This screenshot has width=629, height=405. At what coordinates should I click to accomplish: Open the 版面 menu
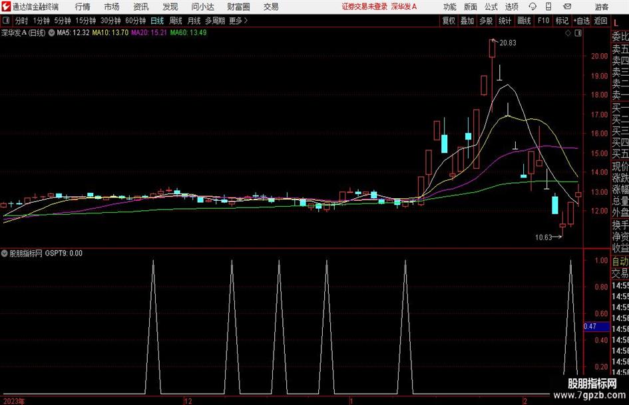tap(471, 7)
